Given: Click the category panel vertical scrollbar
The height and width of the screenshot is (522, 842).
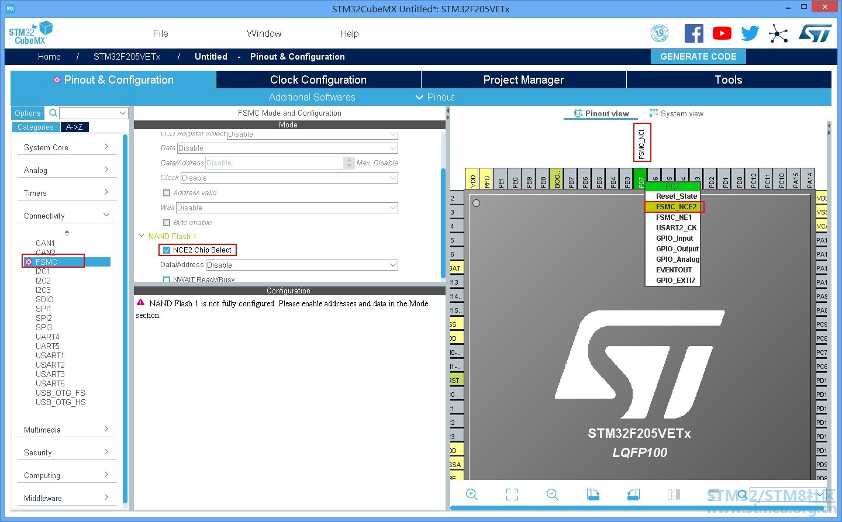Looking at the screenshot, I should tap(125, 319).
